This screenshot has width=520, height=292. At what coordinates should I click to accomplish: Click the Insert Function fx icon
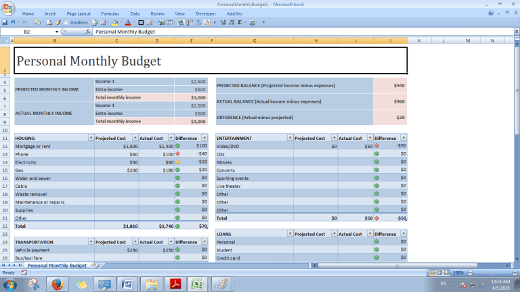pos(88,32)
